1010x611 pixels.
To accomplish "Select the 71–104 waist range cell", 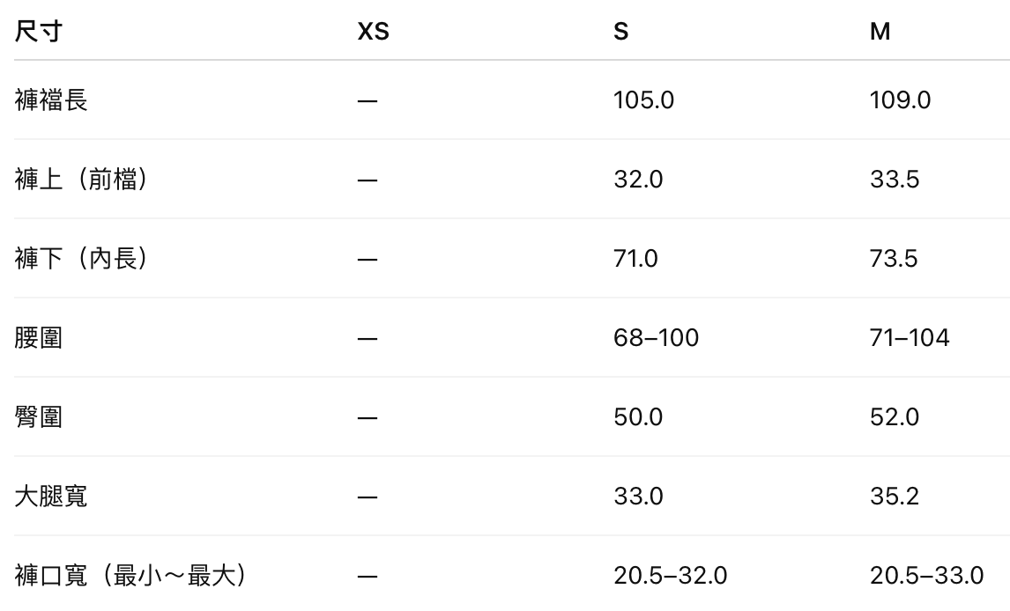I will [910, 338].
